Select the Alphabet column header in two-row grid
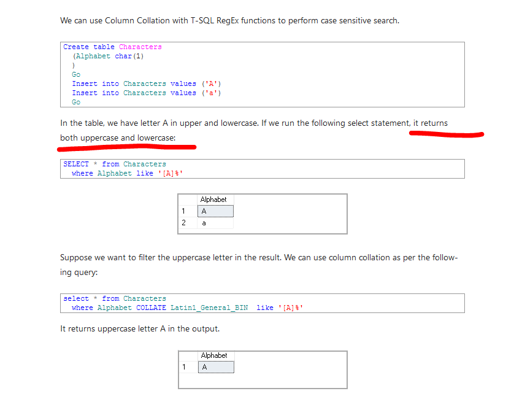514x399 pixels. click(213, 199)
